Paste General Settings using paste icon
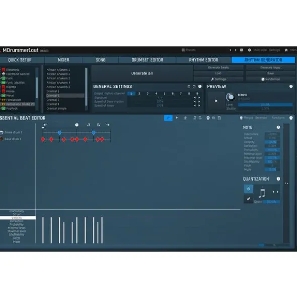 pyautogui.click(x=194, y=86)
